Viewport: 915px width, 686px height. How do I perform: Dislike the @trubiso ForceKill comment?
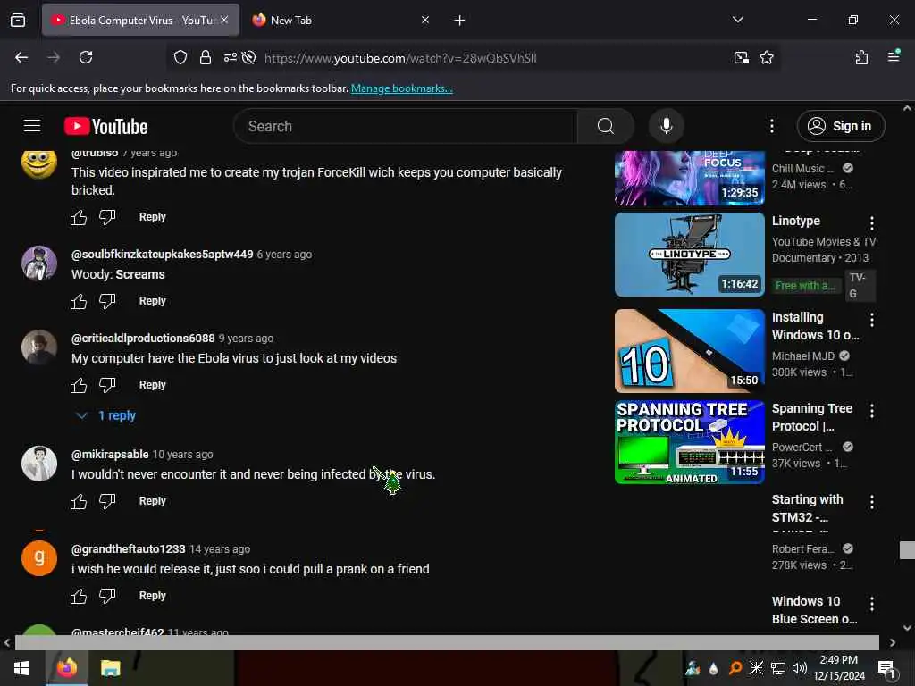tap(107, 218)
